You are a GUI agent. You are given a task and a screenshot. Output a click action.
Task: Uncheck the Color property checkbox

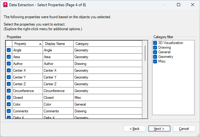pyautogui.click(x=9, y=104)
